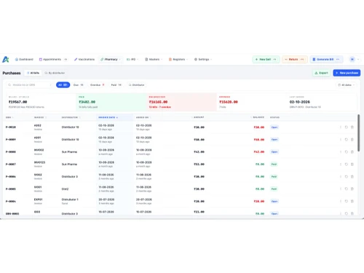
Task: Click the table's vertical scrollbar
Action: point(359,133)
